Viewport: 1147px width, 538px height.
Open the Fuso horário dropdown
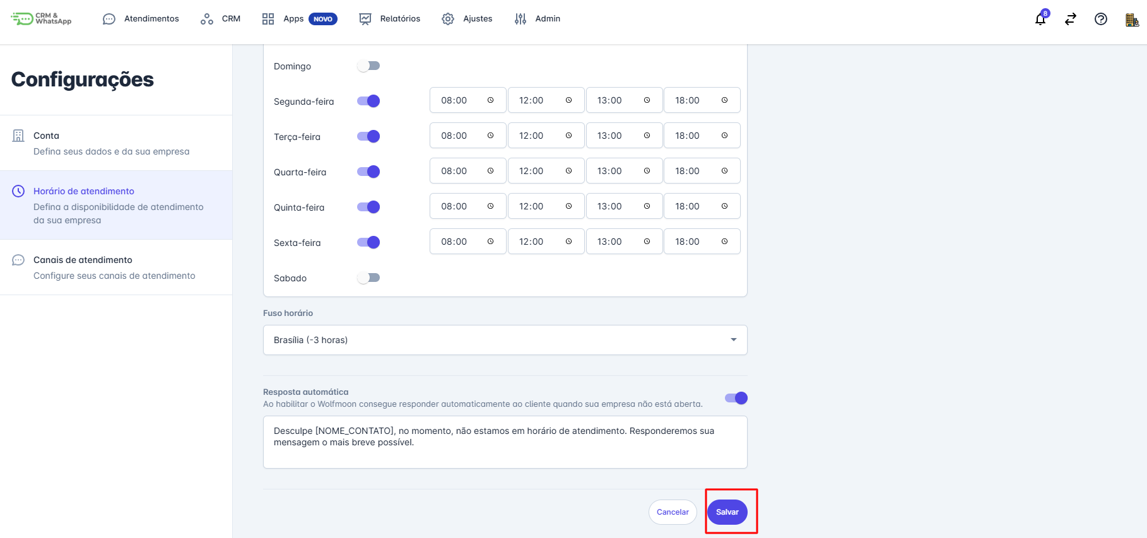[x=505, y=340]
